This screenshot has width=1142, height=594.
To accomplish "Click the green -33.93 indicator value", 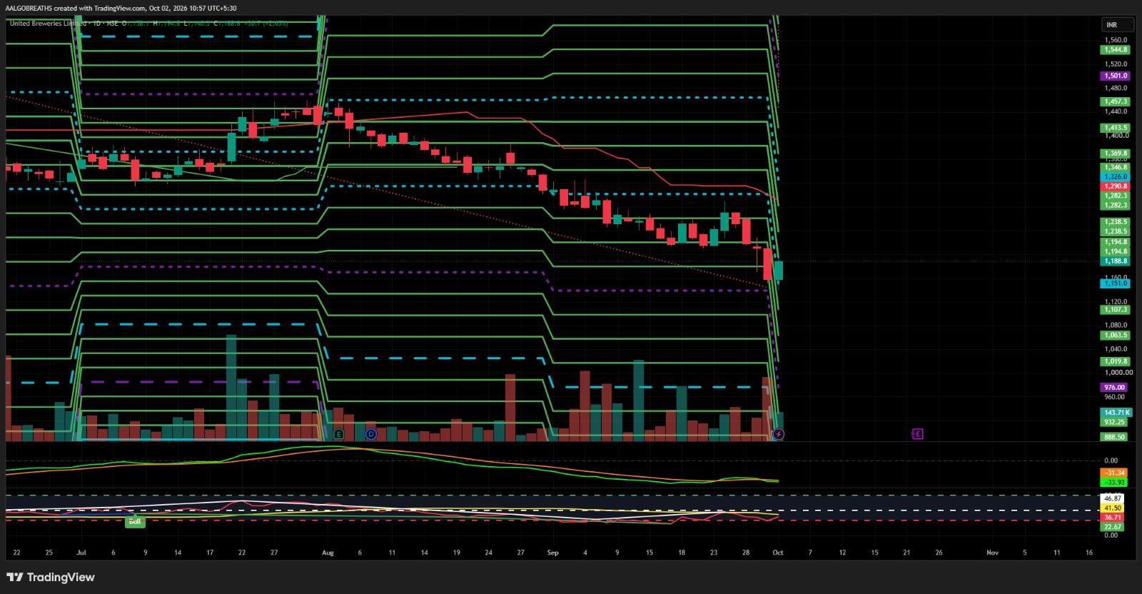I will (x=1115, y=481).
